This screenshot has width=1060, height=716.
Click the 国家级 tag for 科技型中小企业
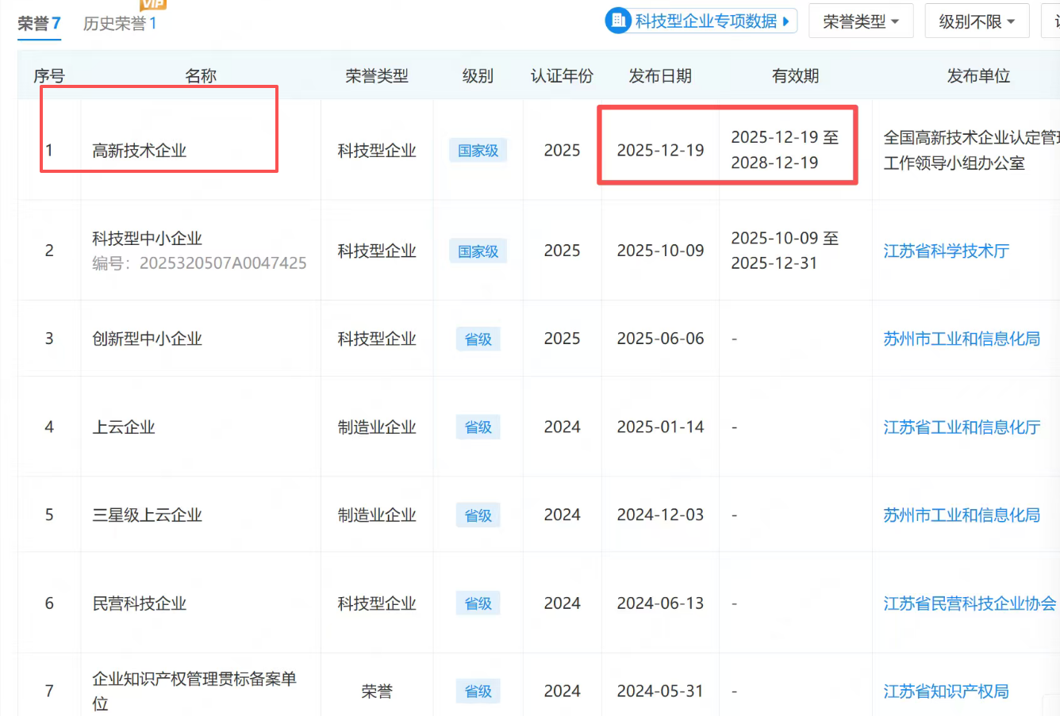(478, 251)
